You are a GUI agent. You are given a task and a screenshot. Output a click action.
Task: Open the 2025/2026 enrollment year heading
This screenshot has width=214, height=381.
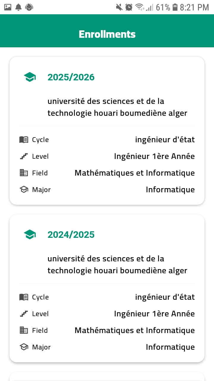(x=71, y=77)
